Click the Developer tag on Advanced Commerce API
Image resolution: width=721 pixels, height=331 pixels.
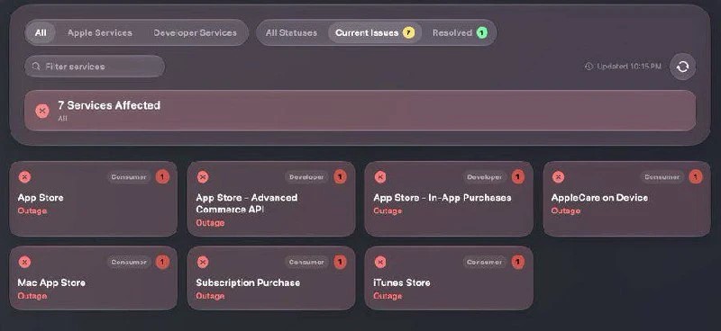pyautogui.click(x=306, y=177)
